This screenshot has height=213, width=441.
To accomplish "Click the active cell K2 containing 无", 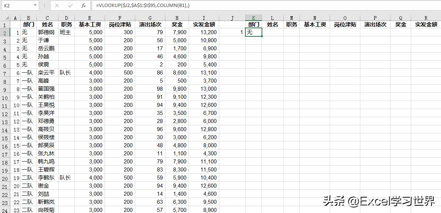I will point(253,32).
